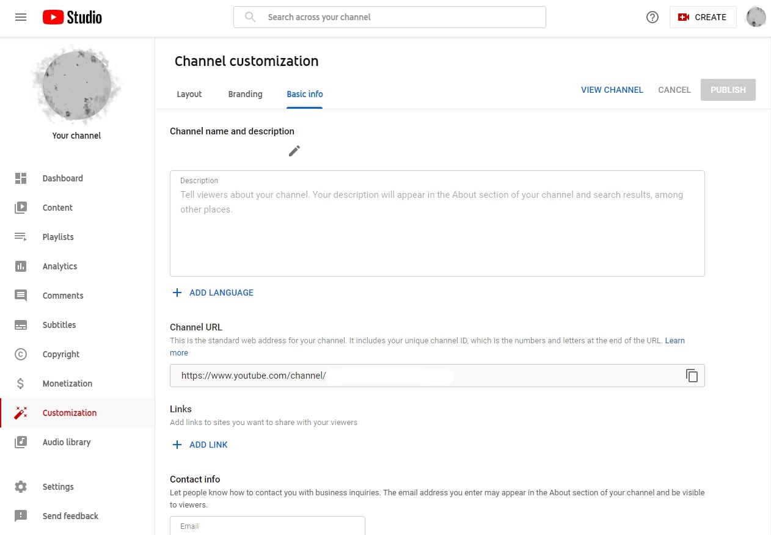This screenshot has width=771, height=535.
Task: Select the Playlists sidebar icon
Action: click(21, 237)
